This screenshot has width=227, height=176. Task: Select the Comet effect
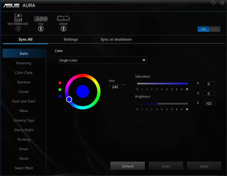[x=24, y=92]
